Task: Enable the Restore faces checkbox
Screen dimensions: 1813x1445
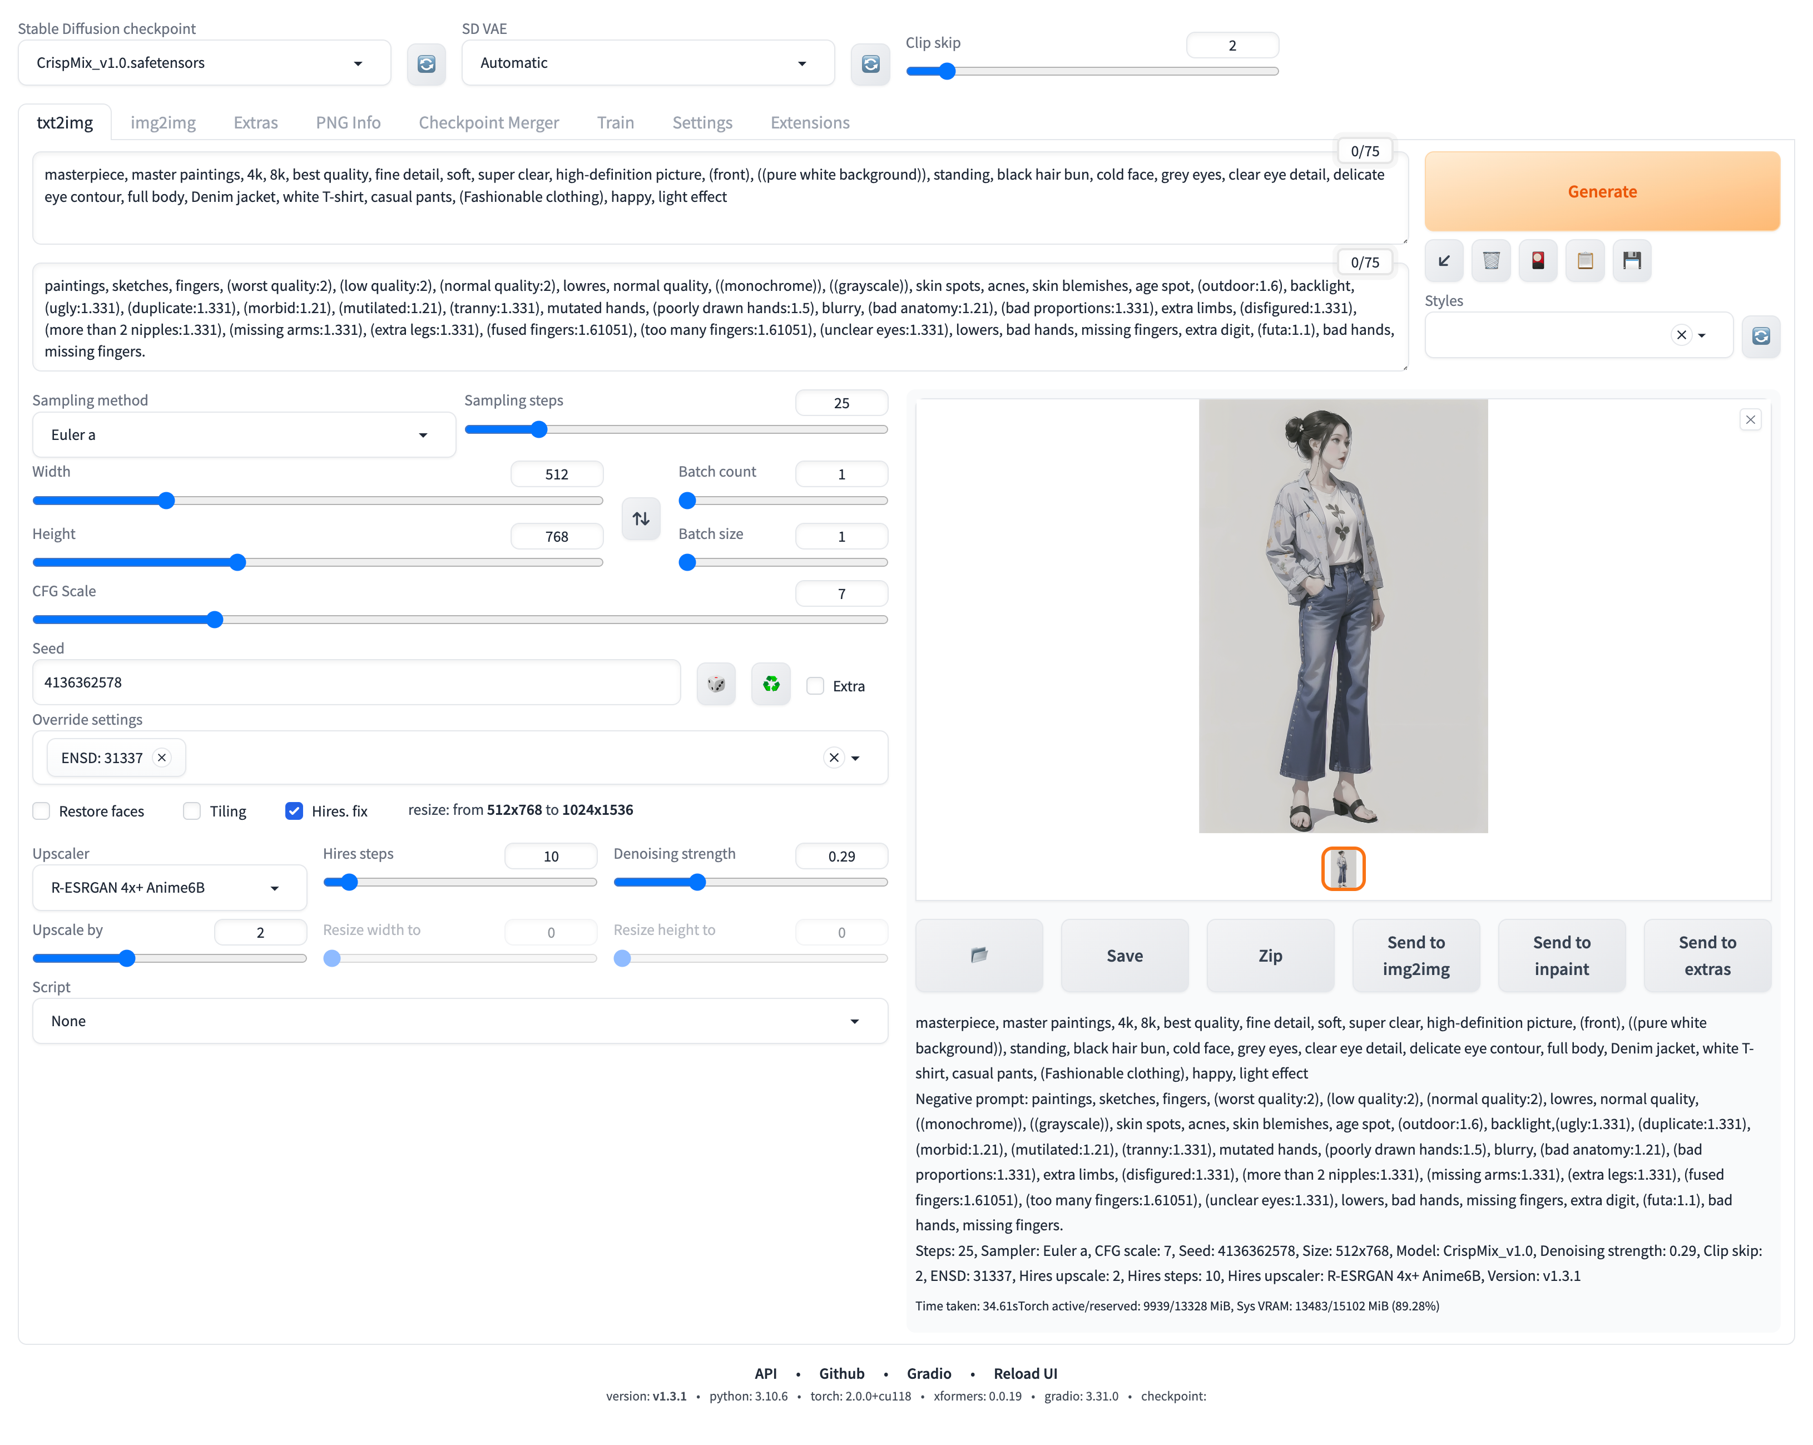Action: pyautogui.click(x=41, y=811)
